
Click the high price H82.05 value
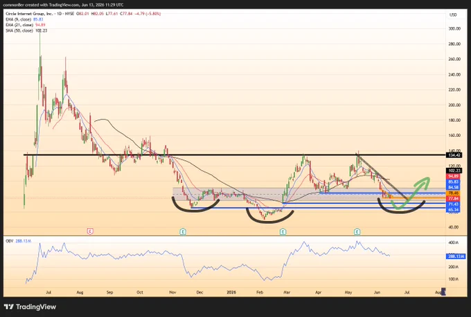tap(98, 14)
